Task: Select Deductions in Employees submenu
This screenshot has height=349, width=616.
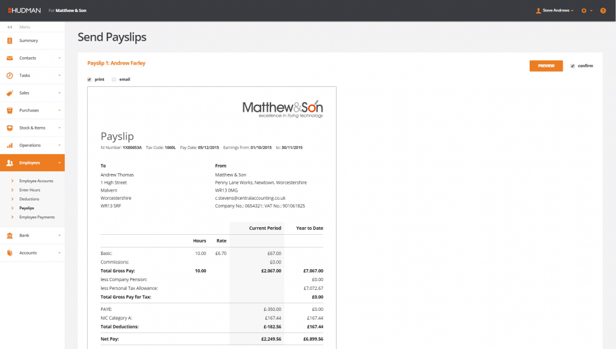Action: pyautogui.click(x=29, y=199)
